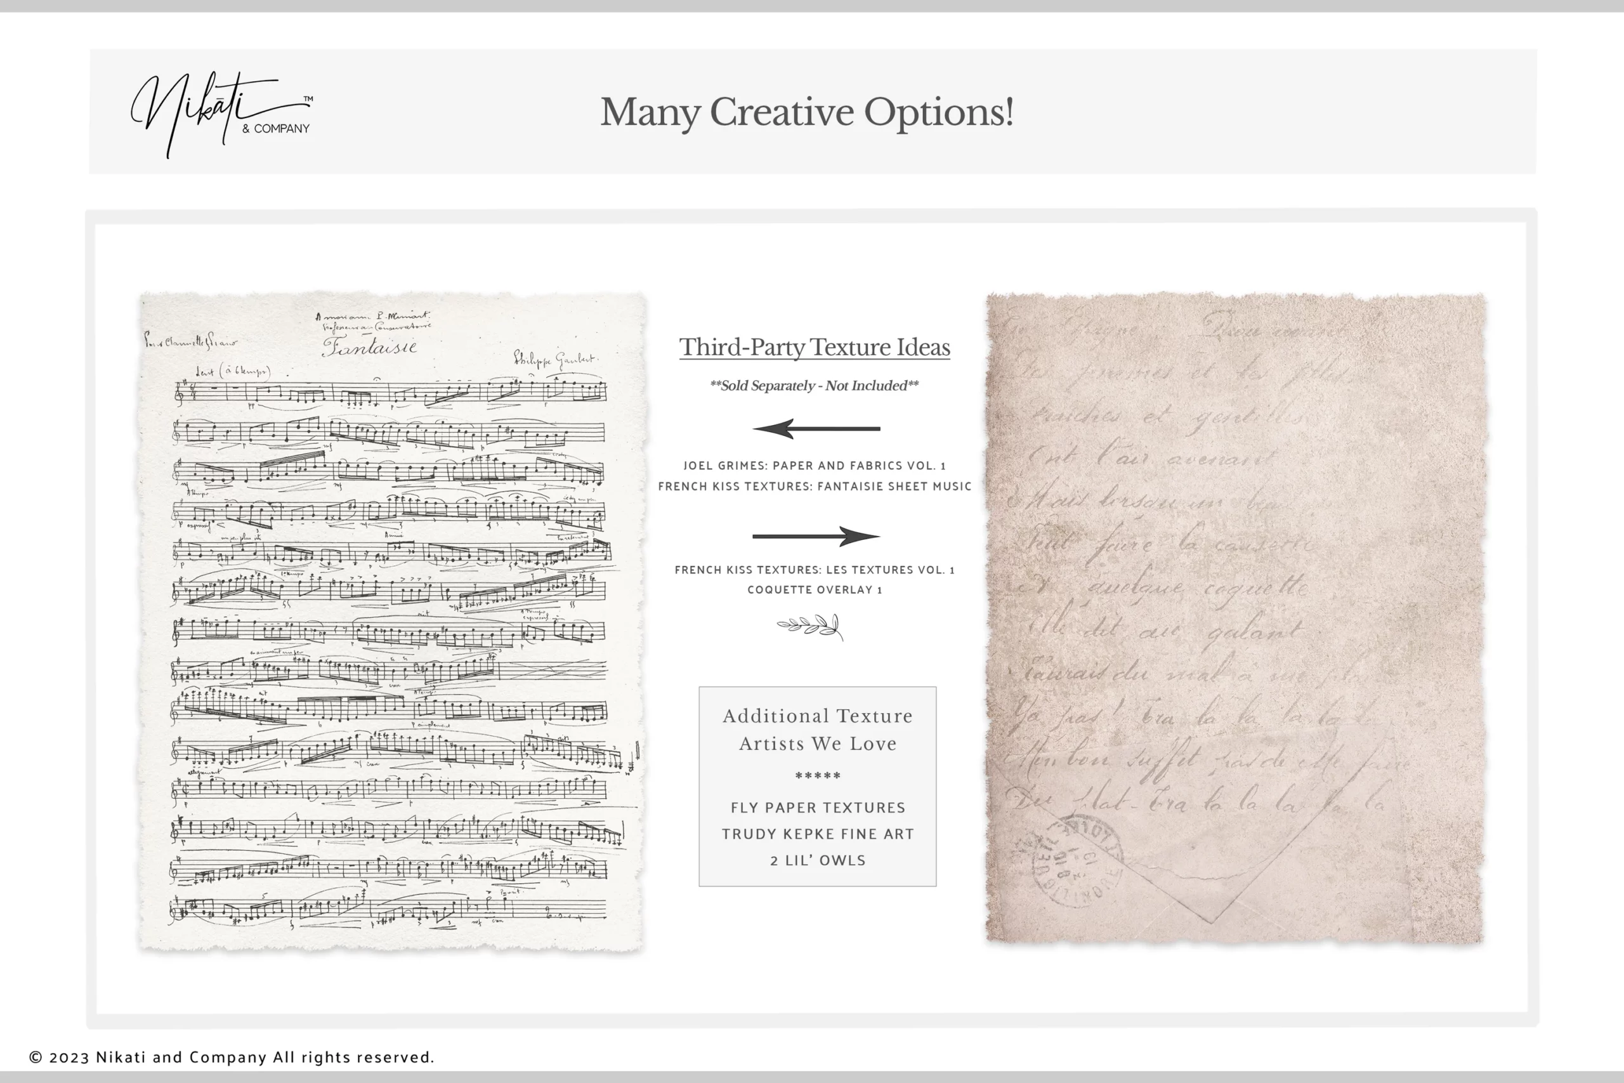
Task: Click the "2 Lil' Owls" entry
Action: click(818, 860)
